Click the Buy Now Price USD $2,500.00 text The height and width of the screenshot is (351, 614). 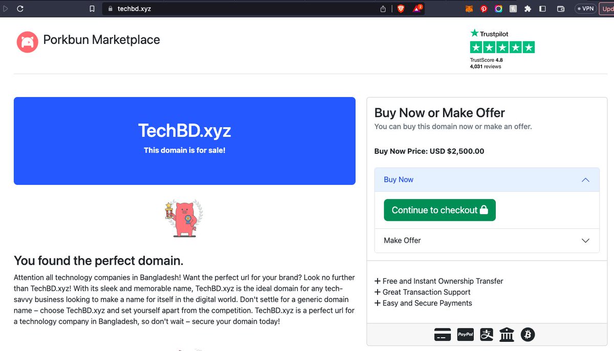click(x=429, y=151)
